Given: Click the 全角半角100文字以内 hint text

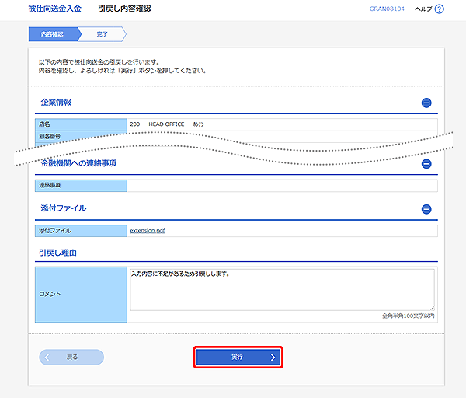Looking at the screenshot, I should coord(408,316).
